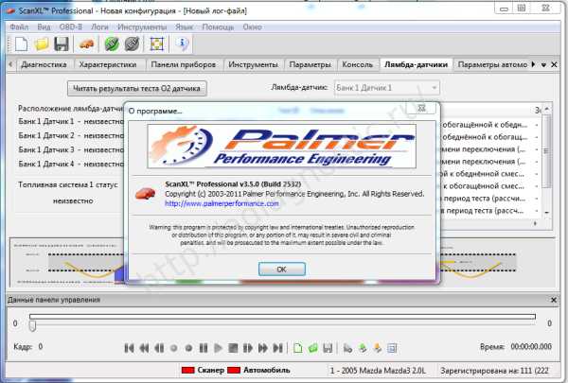This screenshot has height=383, width=568.
Task: Click orange arrow icon in playback bar
Action: 377,348
